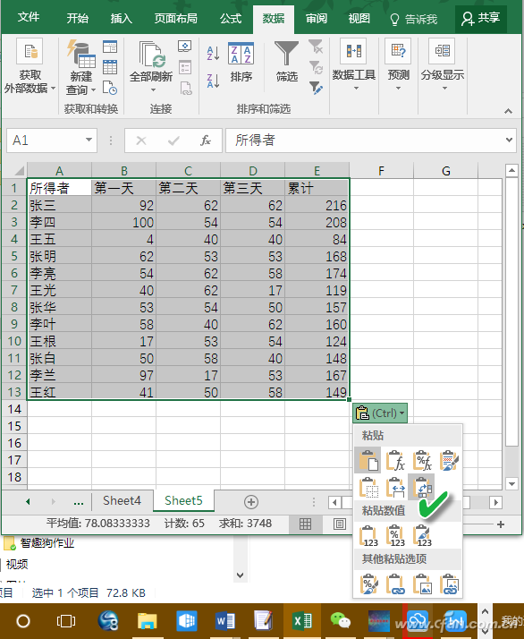Switch to the Page Layout tab (页面布局)

point(175,18)
